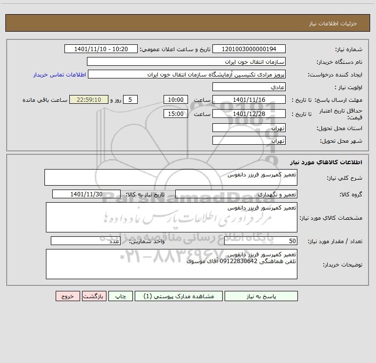The image size is (376, 363).
Task: Click the تاریخ و ساعت اعلان عمومی label
Action: coord(175,49)
